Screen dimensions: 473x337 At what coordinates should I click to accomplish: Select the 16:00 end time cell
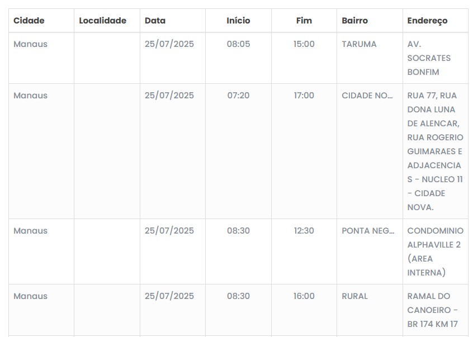pyautogui.click(x=304, y=296)
